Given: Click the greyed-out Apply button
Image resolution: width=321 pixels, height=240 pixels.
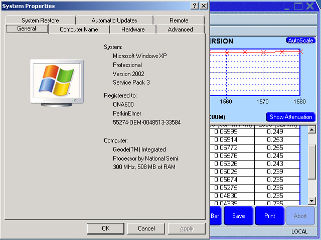Looking at the screenshot, I should point(187,228).
